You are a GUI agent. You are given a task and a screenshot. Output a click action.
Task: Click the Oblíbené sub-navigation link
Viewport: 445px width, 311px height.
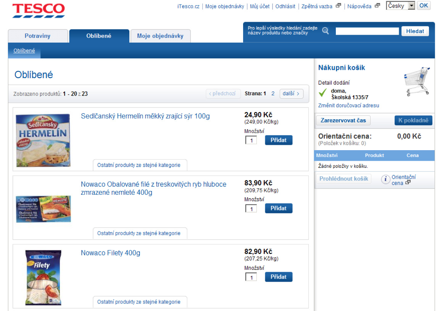point(24,51)
